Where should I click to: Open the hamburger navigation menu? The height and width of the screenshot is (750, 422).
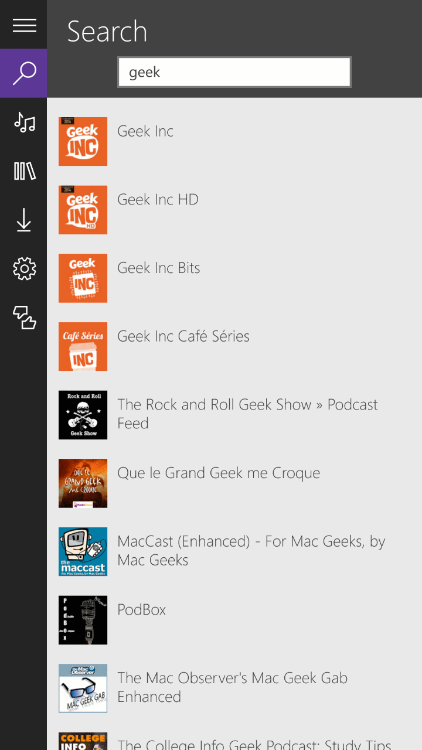point(24,25)
